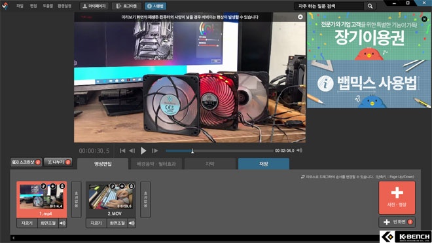
Task: Play the preview video
Action: (143, 151)
